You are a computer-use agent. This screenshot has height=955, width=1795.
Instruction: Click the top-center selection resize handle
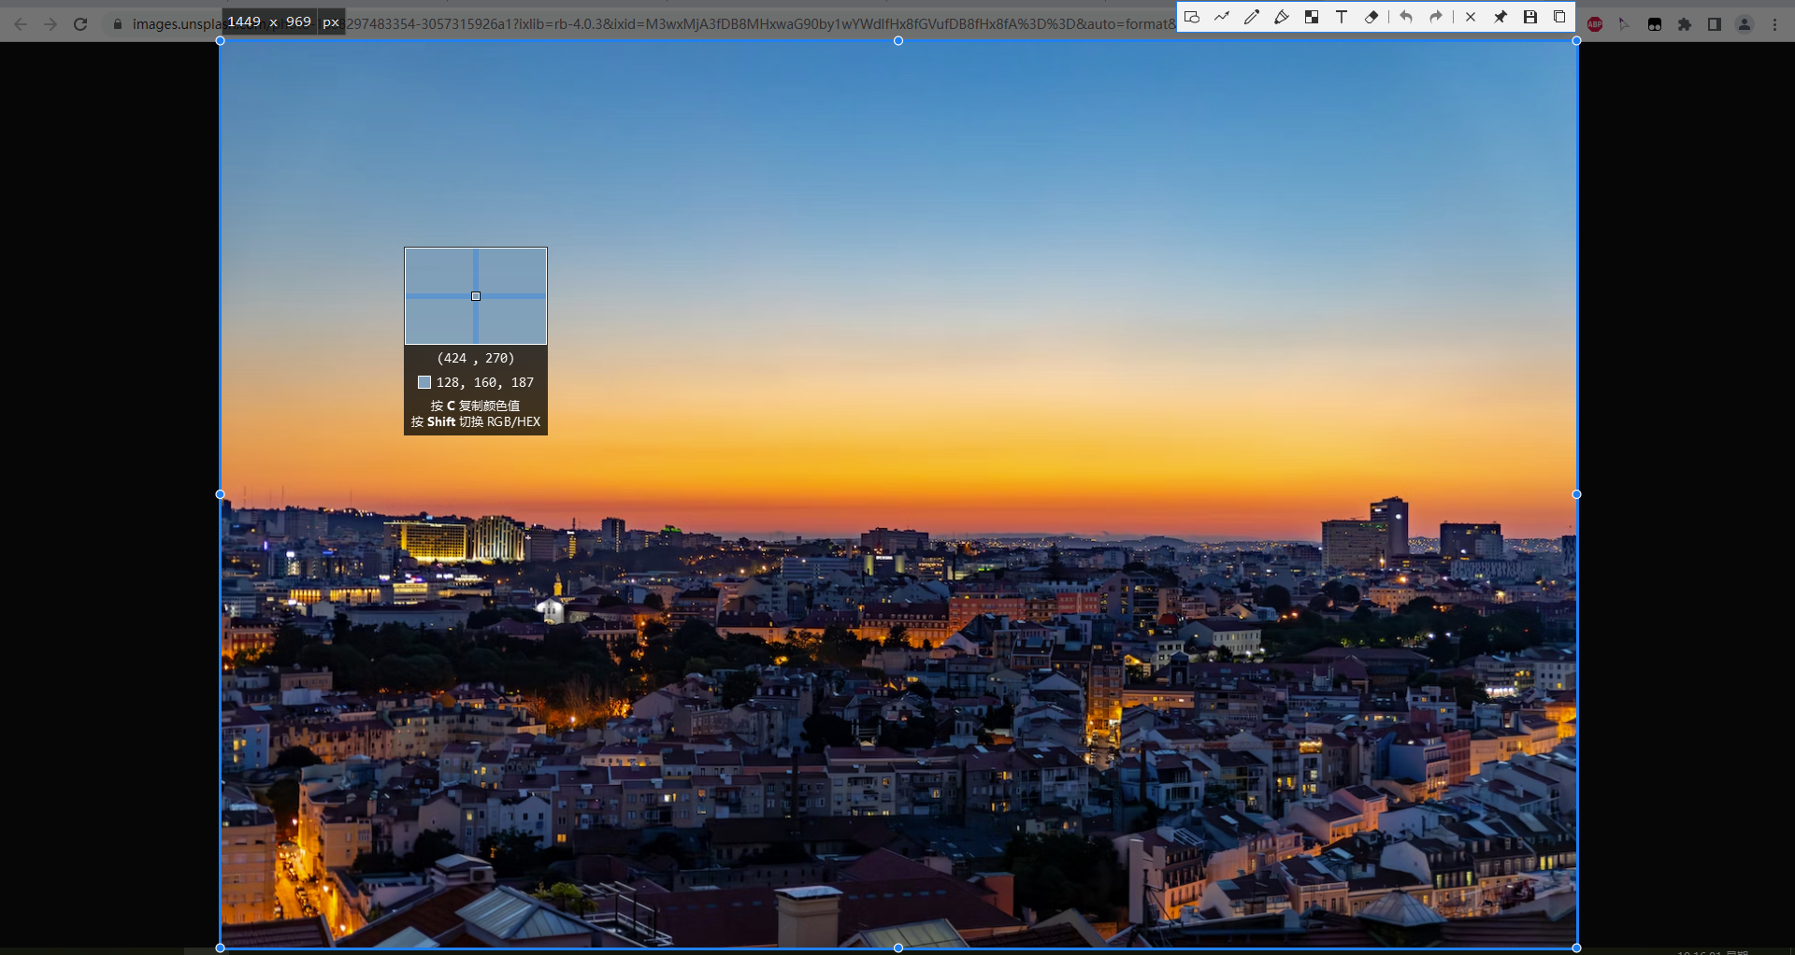[x=898, y=41]
